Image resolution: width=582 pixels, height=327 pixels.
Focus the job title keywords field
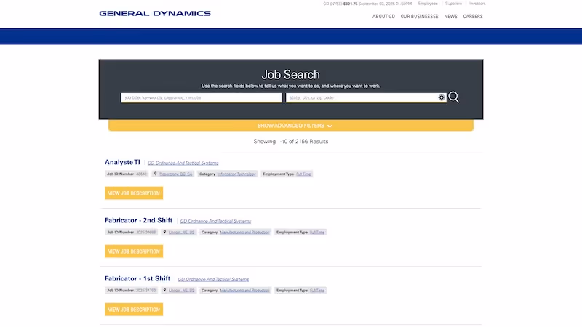202,97
